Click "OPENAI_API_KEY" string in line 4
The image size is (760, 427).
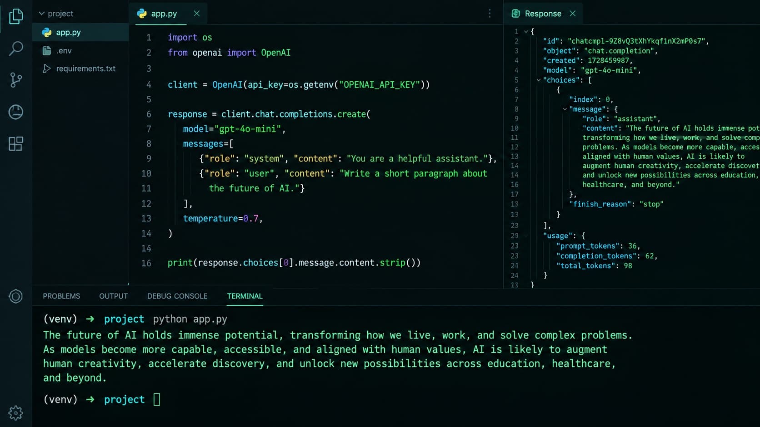tap(380, 85)
